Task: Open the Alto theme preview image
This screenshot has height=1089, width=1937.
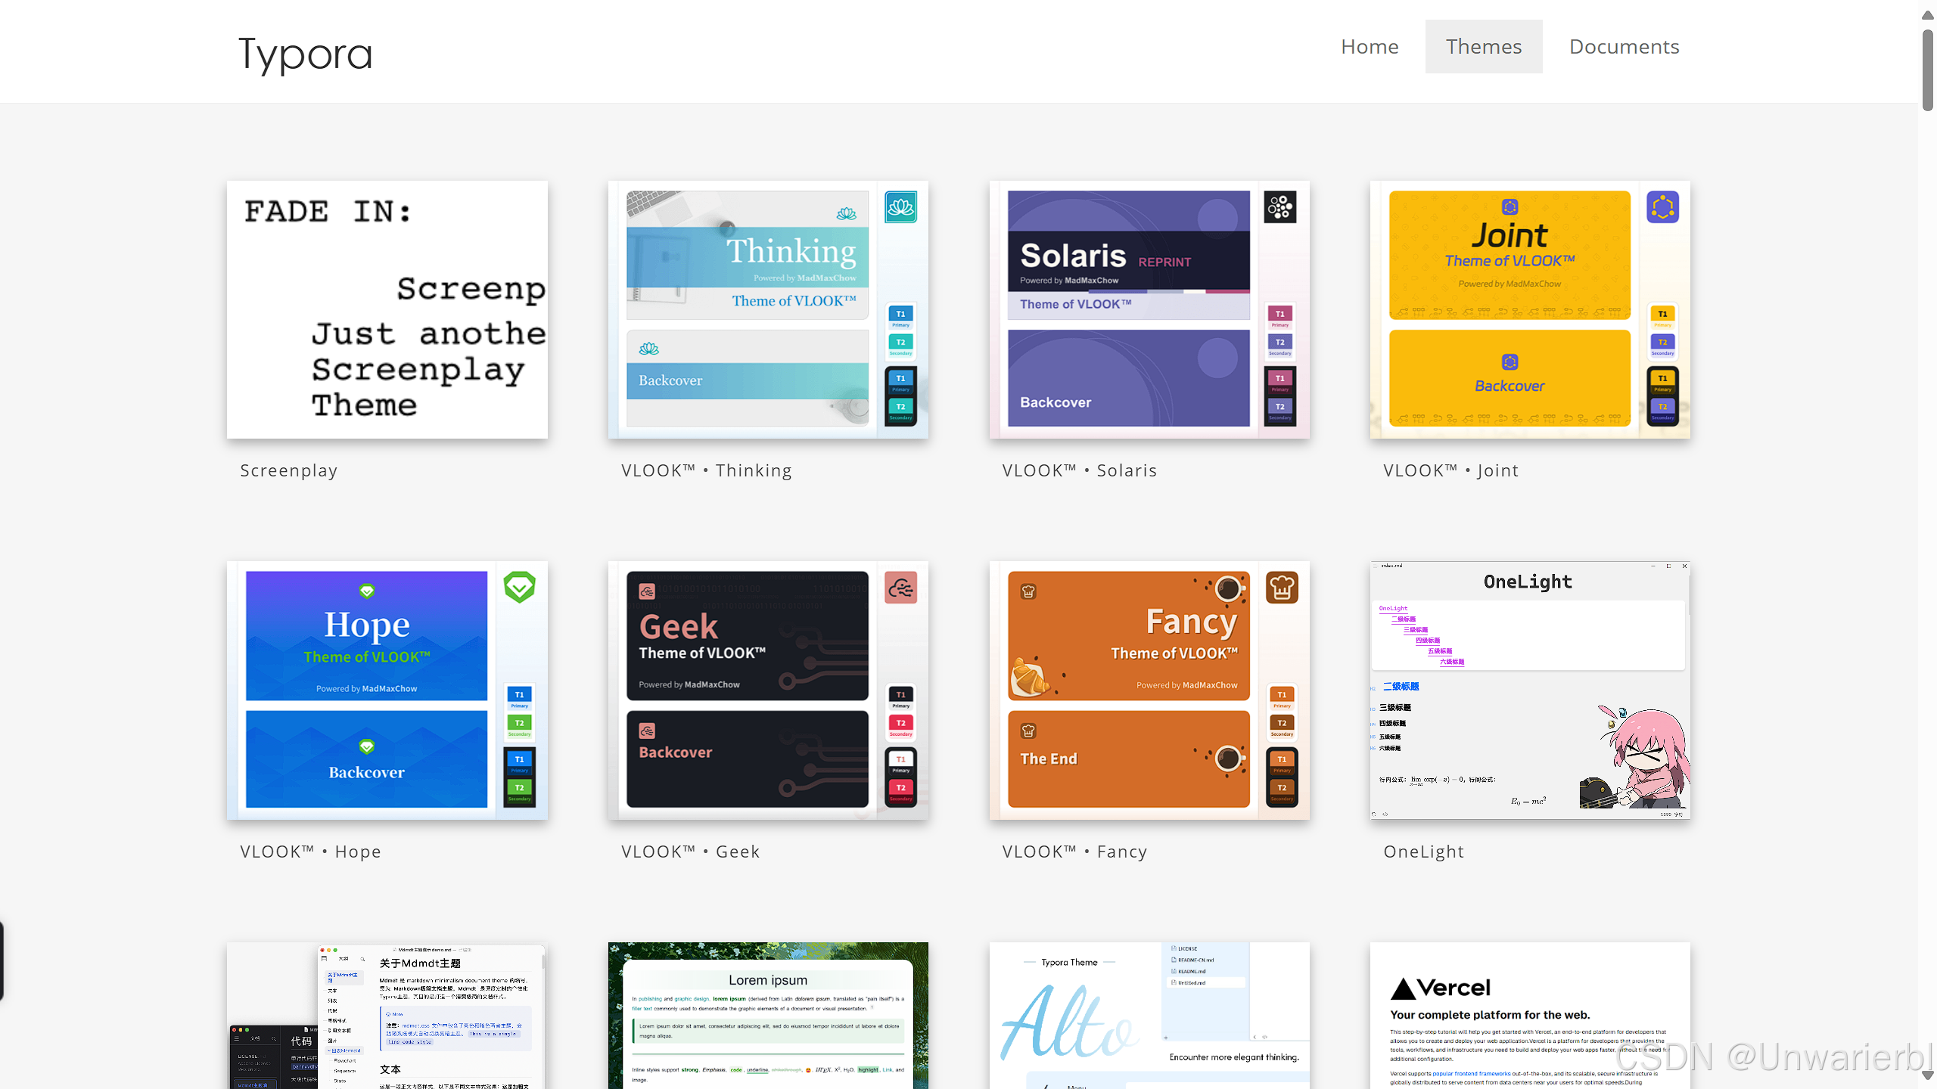Action: pyautogui.click(x=1149, y=1015)
